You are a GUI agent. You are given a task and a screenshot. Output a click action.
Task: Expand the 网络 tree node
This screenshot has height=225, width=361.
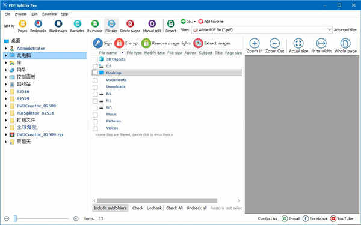6,70
